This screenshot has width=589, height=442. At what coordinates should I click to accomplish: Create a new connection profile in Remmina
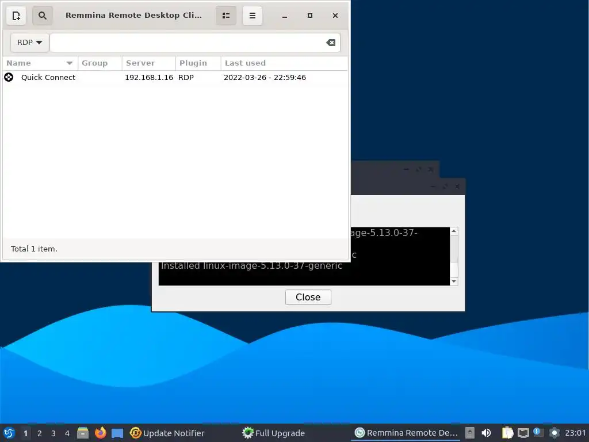[16, 16]
